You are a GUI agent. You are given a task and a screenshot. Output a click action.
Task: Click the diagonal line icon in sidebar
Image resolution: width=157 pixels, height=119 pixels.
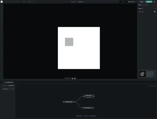[2, 14]
